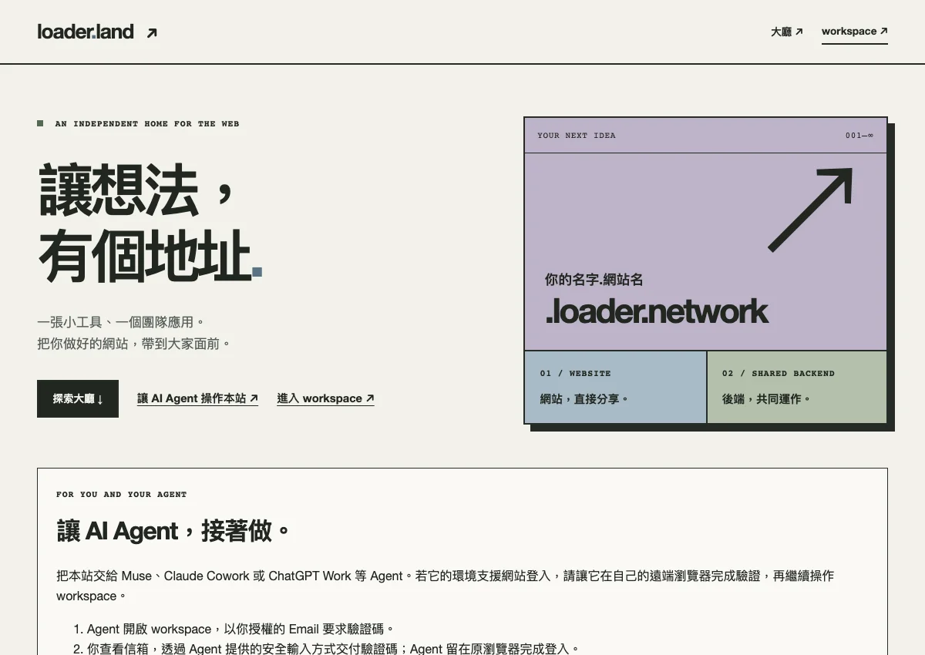Screen dimensions: 925x655
Task: Click the heading 讓想法，有個地址
Action: coord(150,223)
